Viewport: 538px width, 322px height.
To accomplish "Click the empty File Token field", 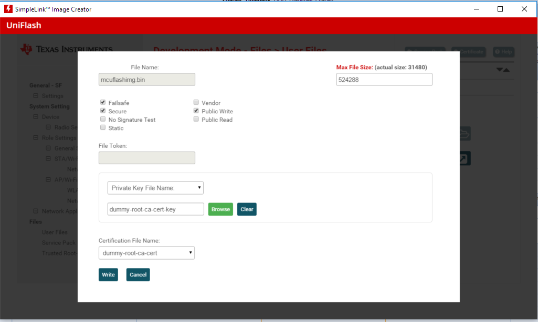I will point(147,158).
